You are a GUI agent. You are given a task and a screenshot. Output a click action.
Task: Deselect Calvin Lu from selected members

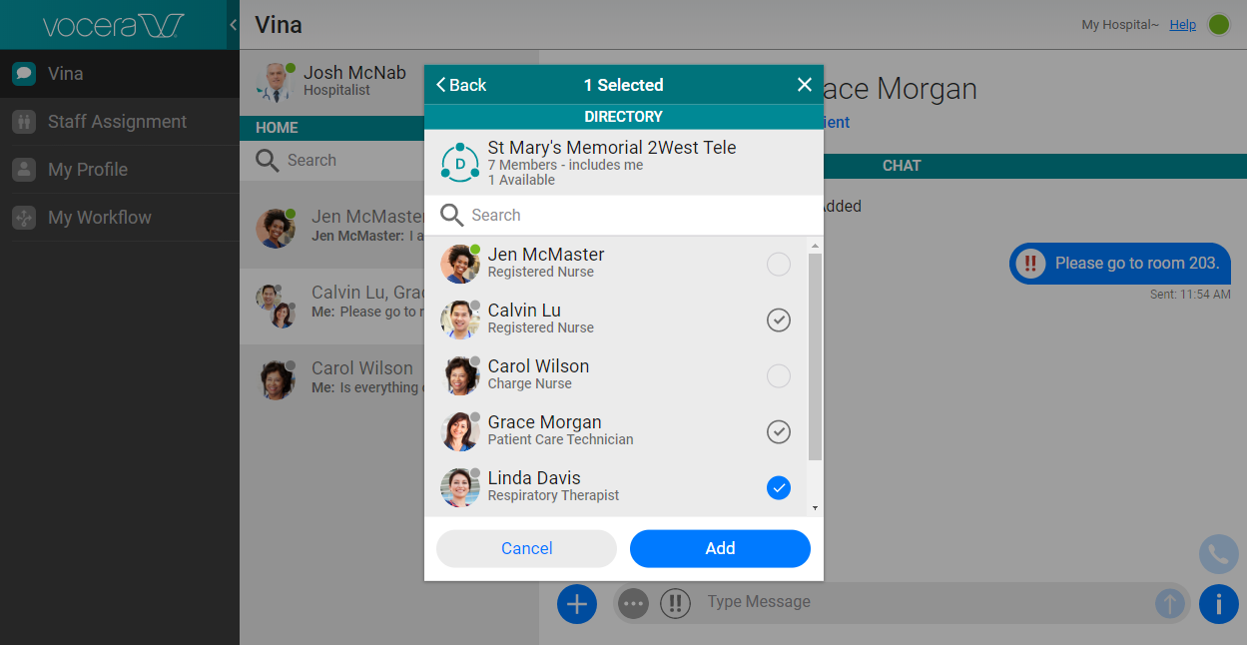pos(778,320)
